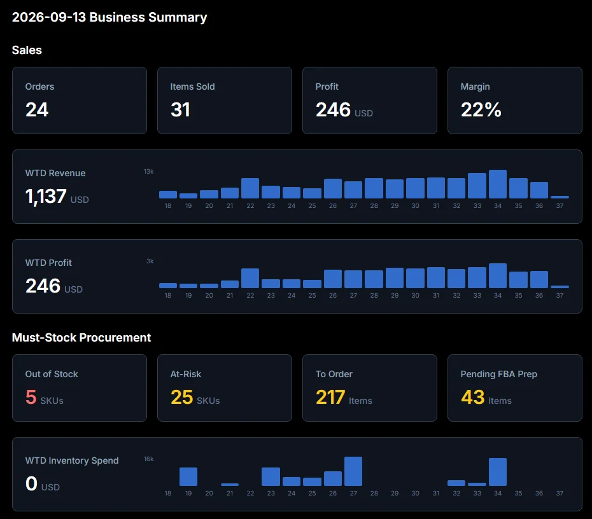
Task: Open the At-Risk 25 SKUs card
Action: pyautogui.click(x=224, y=388)
